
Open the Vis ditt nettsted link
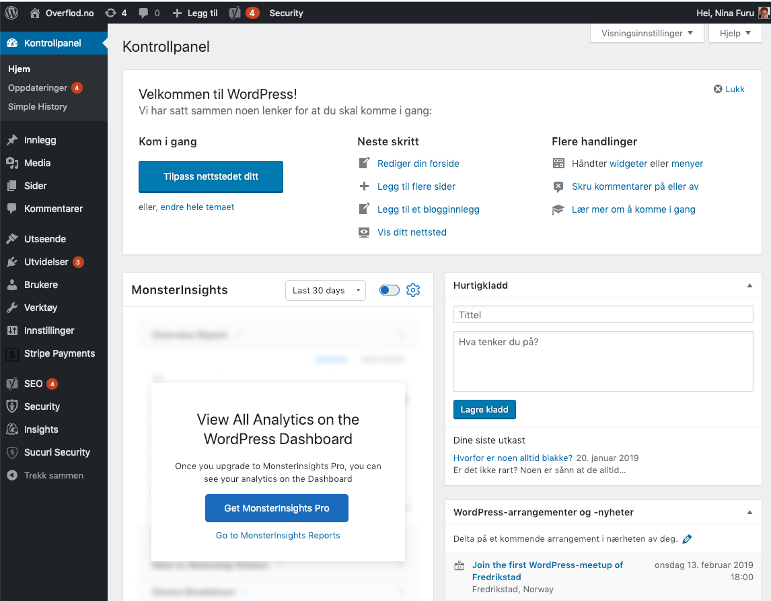coord(412,232)
